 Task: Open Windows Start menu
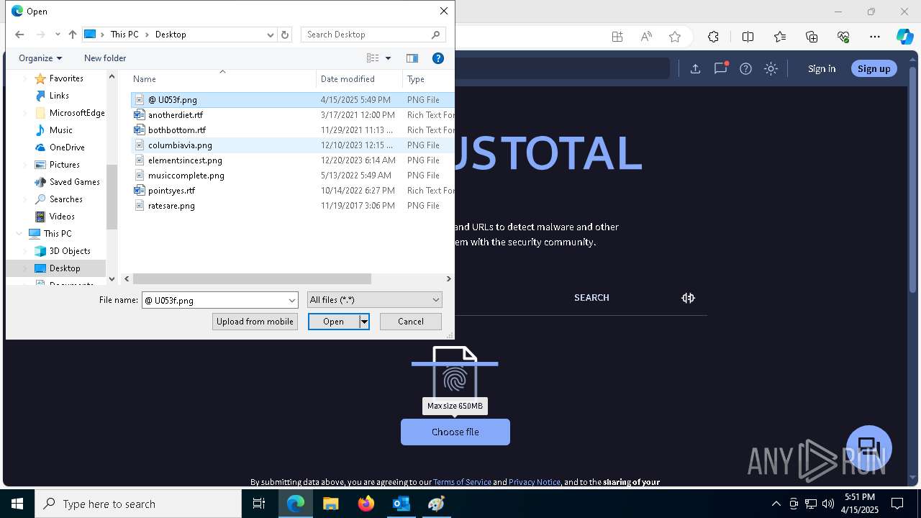tap(17, 504)
